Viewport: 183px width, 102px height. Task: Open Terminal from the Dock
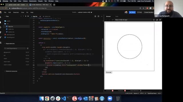pos(69,99)
